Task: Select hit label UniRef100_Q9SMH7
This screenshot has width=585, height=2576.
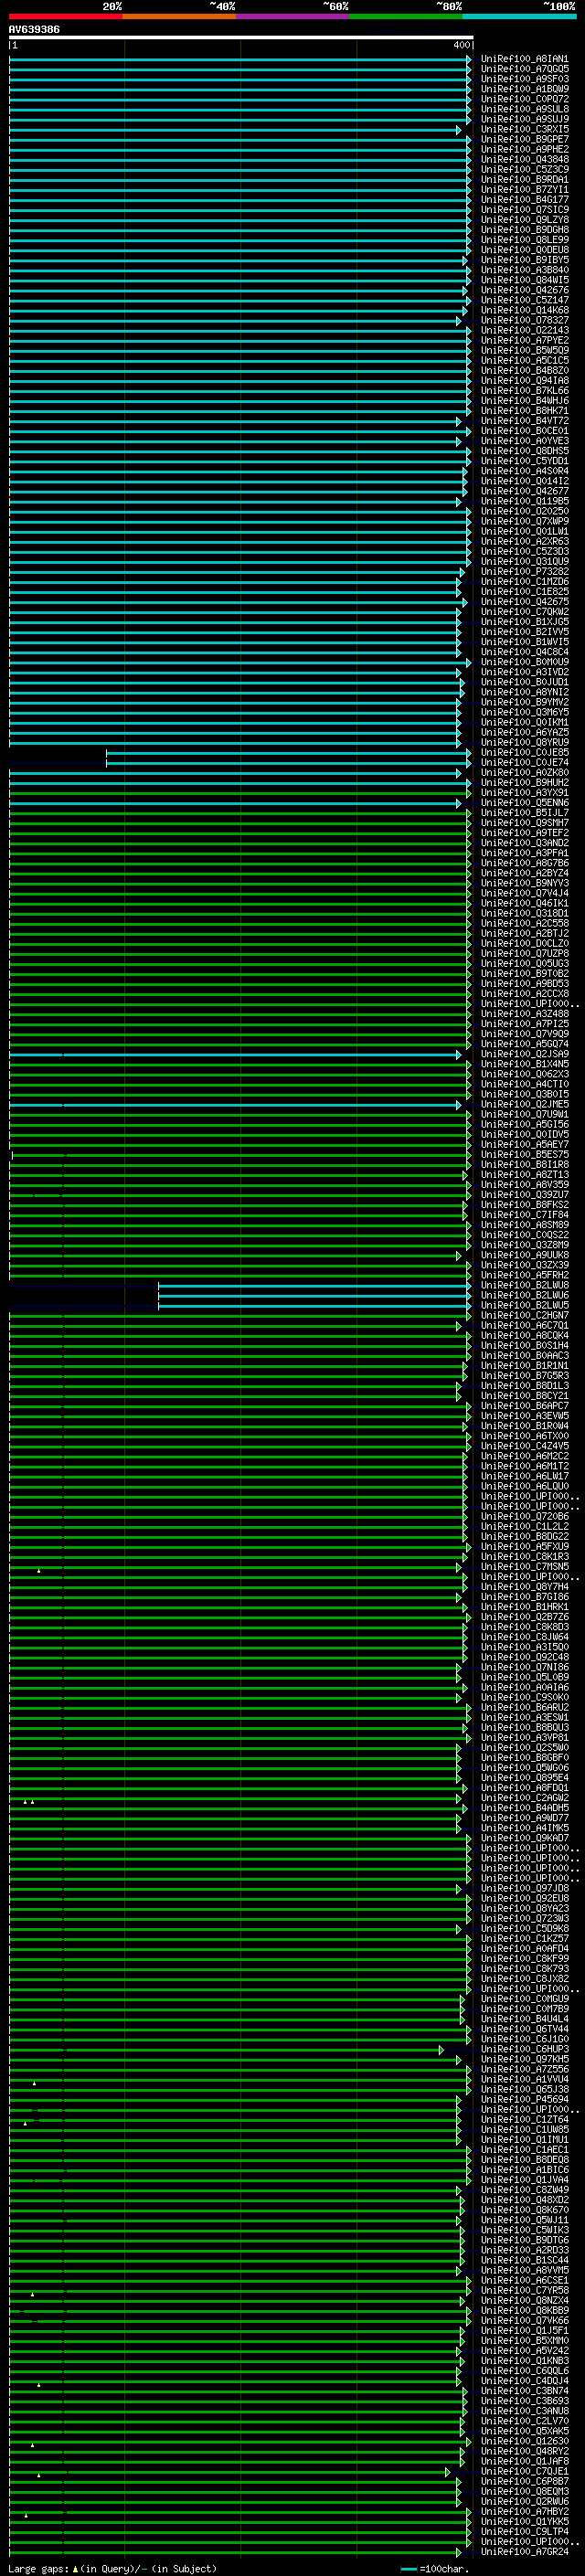Action: [x=525, y=823]
